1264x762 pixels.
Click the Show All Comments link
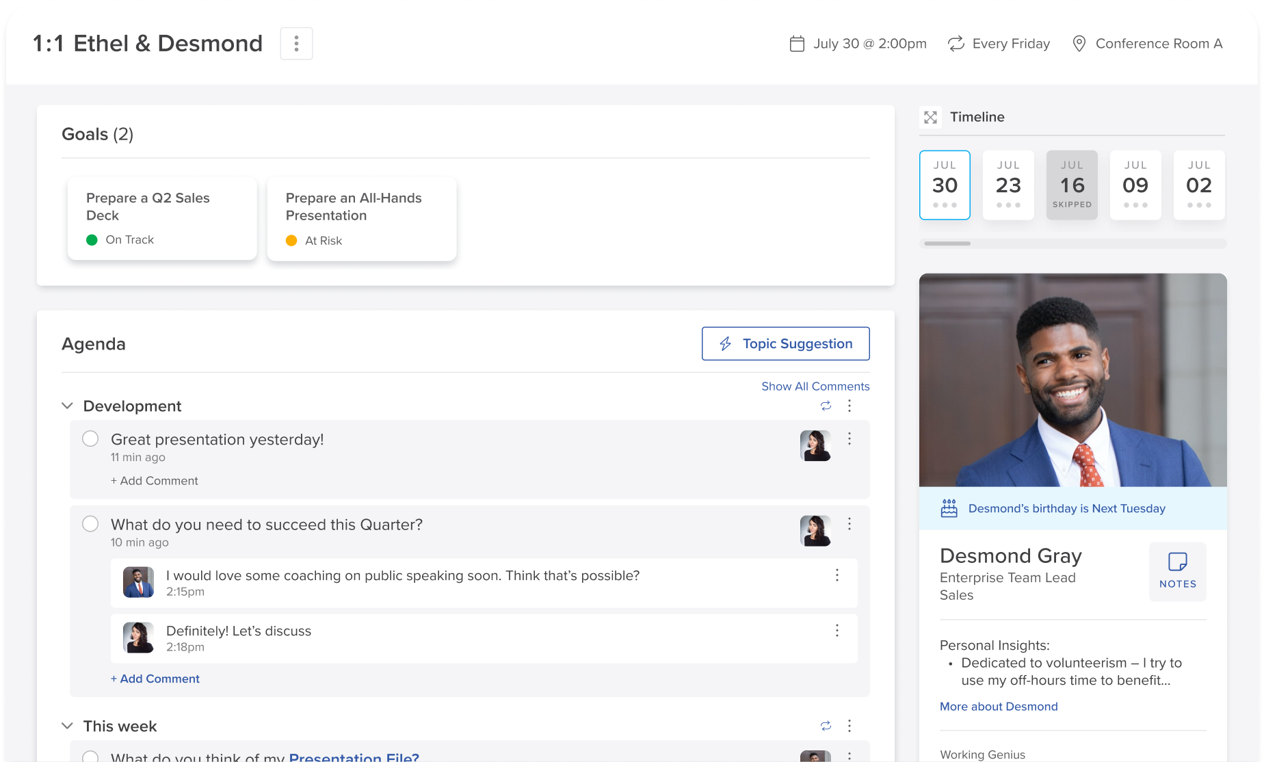pos(815,386)
